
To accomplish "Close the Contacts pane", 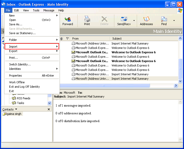I will click(49, 109).
